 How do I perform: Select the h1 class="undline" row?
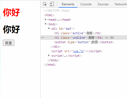point(84,38)
